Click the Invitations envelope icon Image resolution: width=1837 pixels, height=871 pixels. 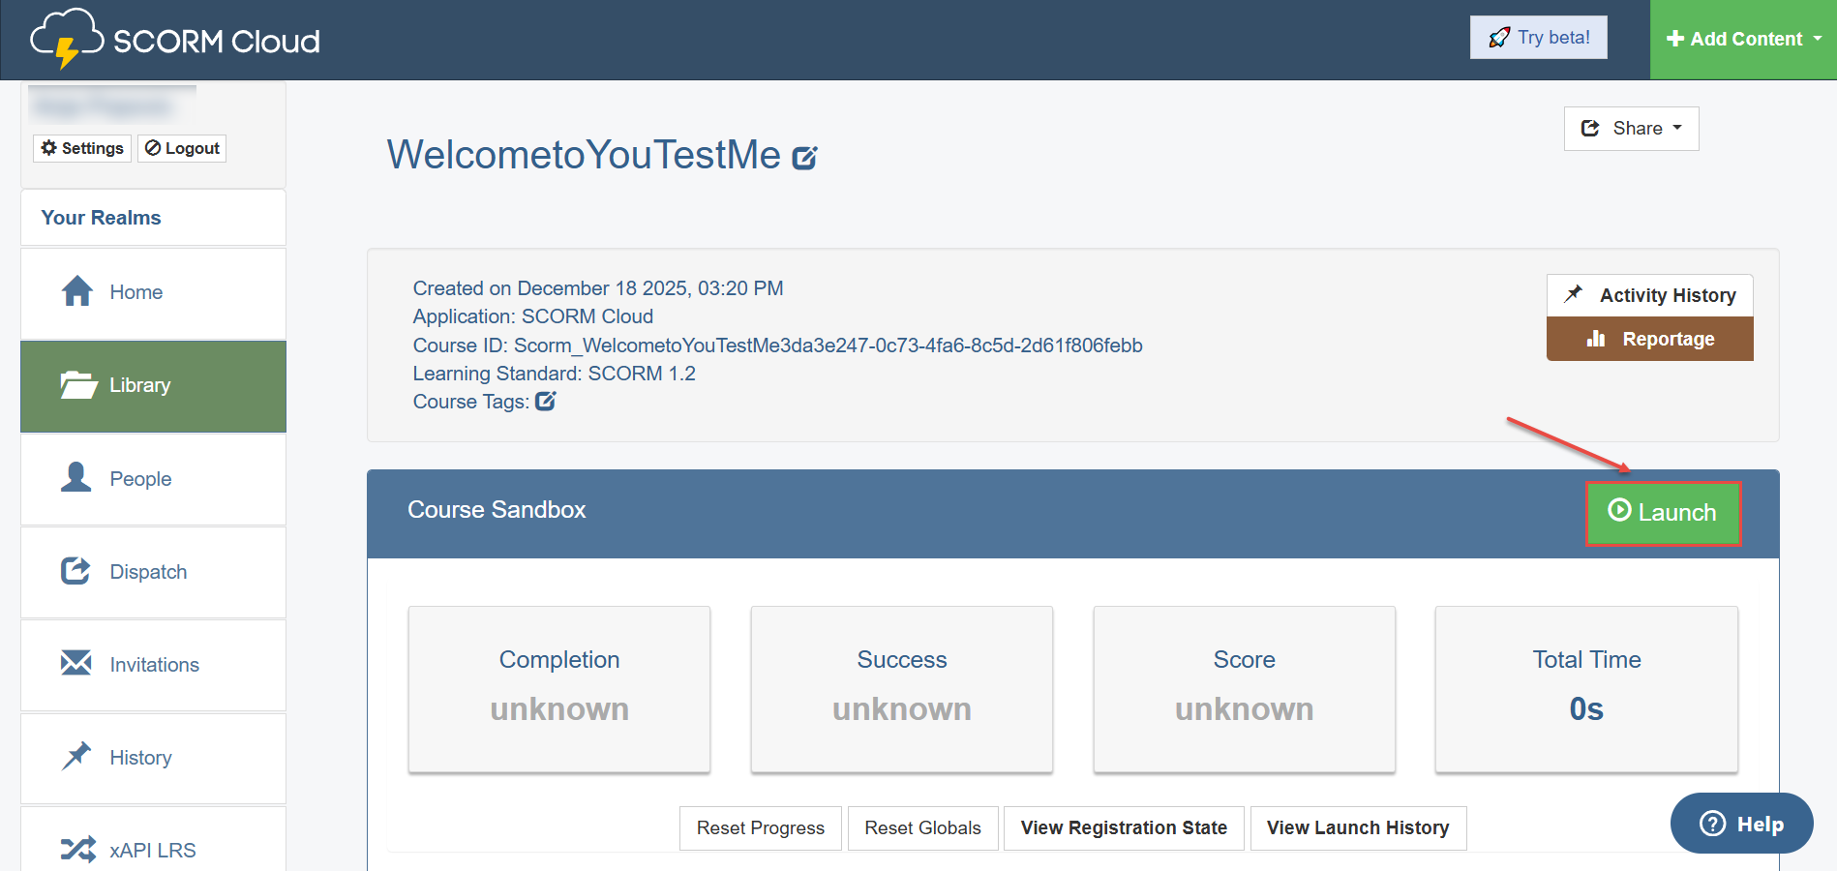(75, 663)
